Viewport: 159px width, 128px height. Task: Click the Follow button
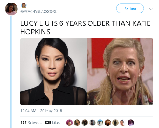click(x=130, y=9)
